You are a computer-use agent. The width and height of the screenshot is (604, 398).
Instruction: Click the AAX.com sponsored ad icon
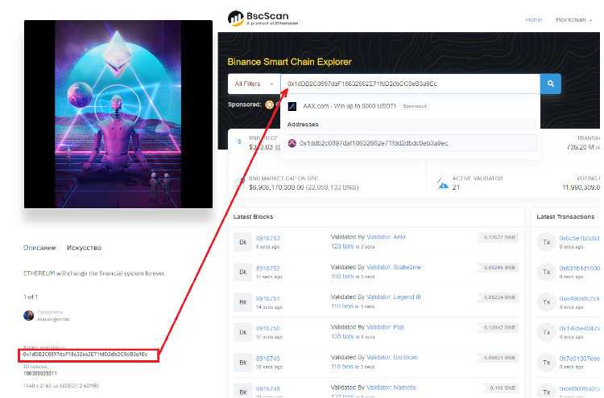pyautogui.click(x=292, y=106)
